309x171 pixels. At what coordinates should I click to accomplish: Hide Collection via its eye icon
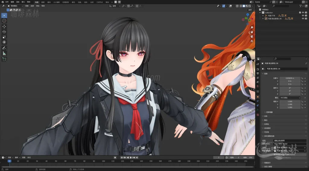pos(303,13)
